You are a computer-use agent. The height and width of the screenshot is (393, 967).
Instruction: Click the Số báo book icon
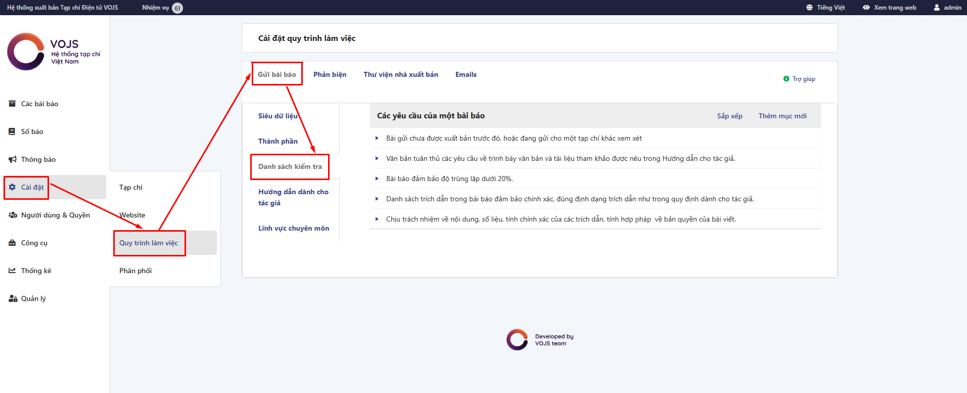tap(12, 132)
